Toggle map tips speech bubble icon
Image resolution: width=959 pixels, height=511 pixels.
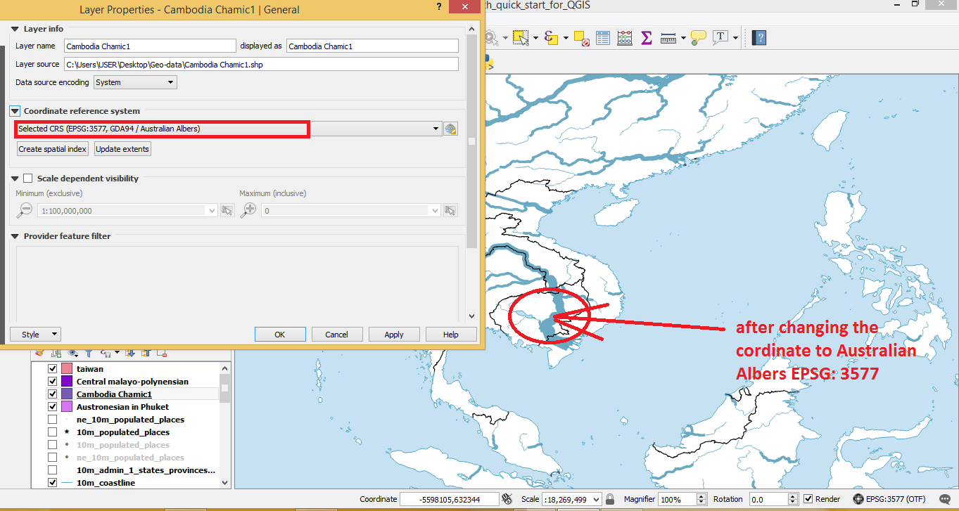[698, 38]
